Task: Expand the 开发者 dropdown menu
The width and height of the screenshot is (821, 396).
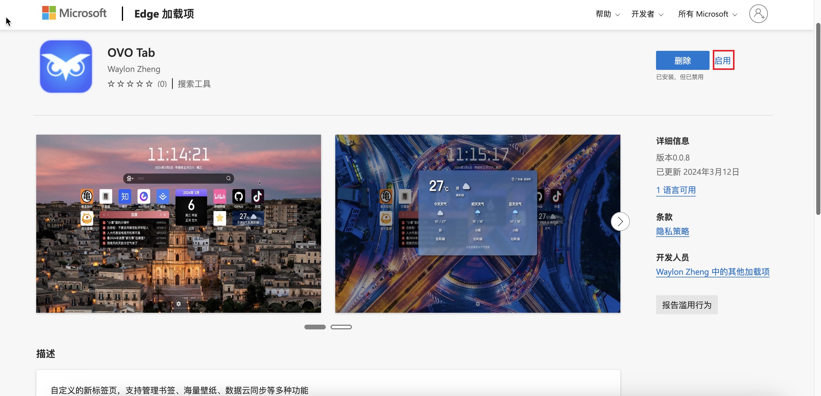Action: 647,14
